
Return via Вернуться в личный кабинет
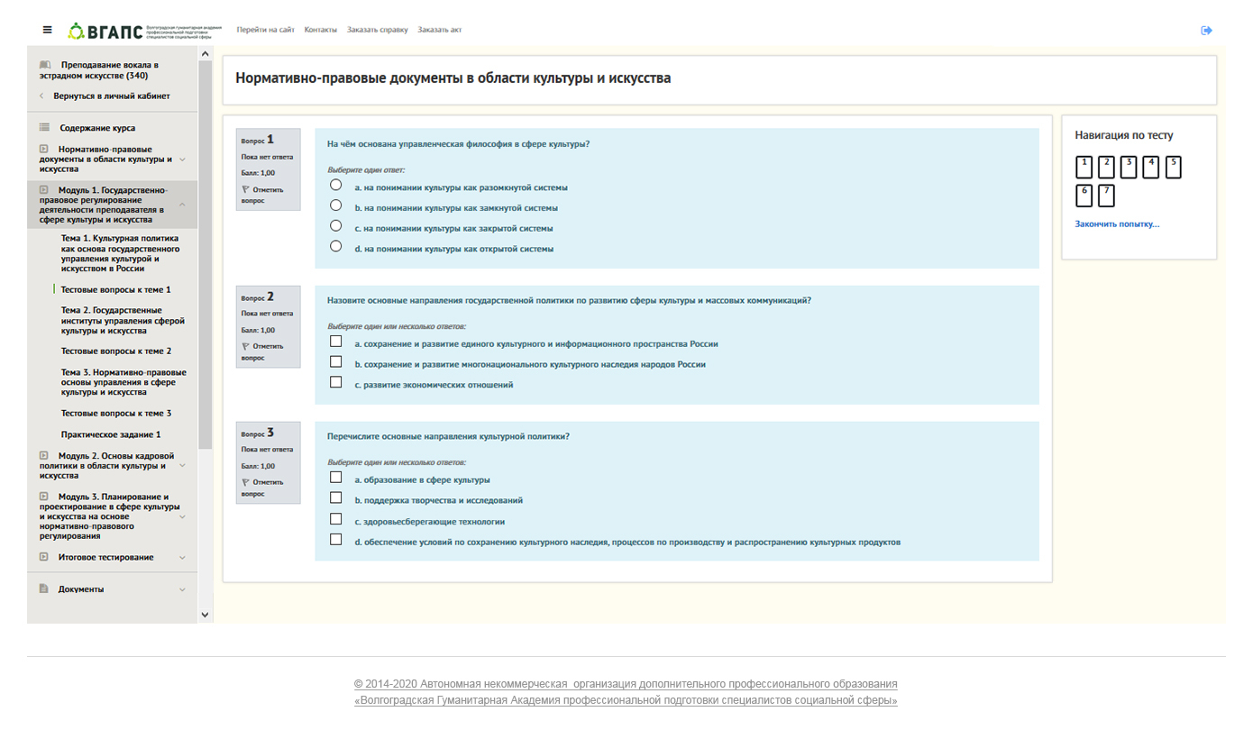click(111, 96)
